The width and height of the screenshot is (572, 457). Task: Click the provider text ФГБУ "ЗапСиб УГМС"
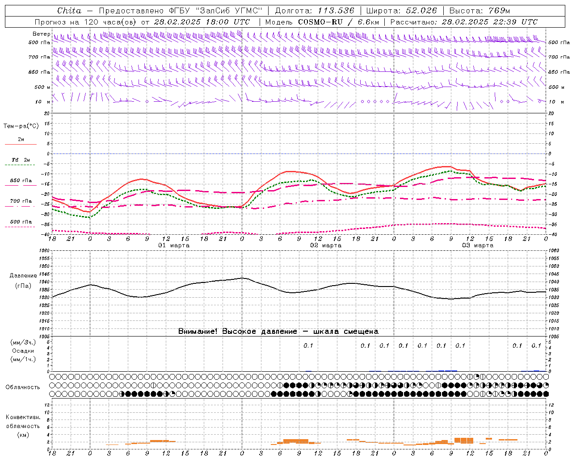(x=215, y=11)
